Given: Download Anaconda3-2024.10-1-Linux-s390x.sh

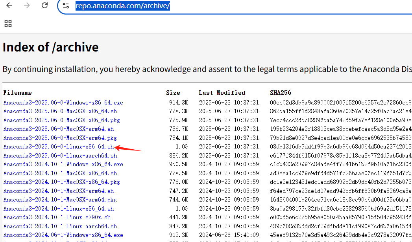Looking at the screenshot, I should 57,217.
